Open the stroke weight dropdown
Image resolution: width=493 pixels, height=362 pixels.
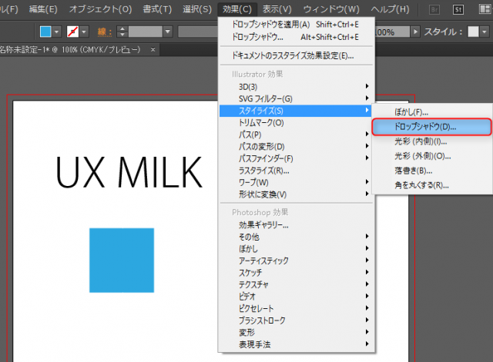click(x=169, y=32)
